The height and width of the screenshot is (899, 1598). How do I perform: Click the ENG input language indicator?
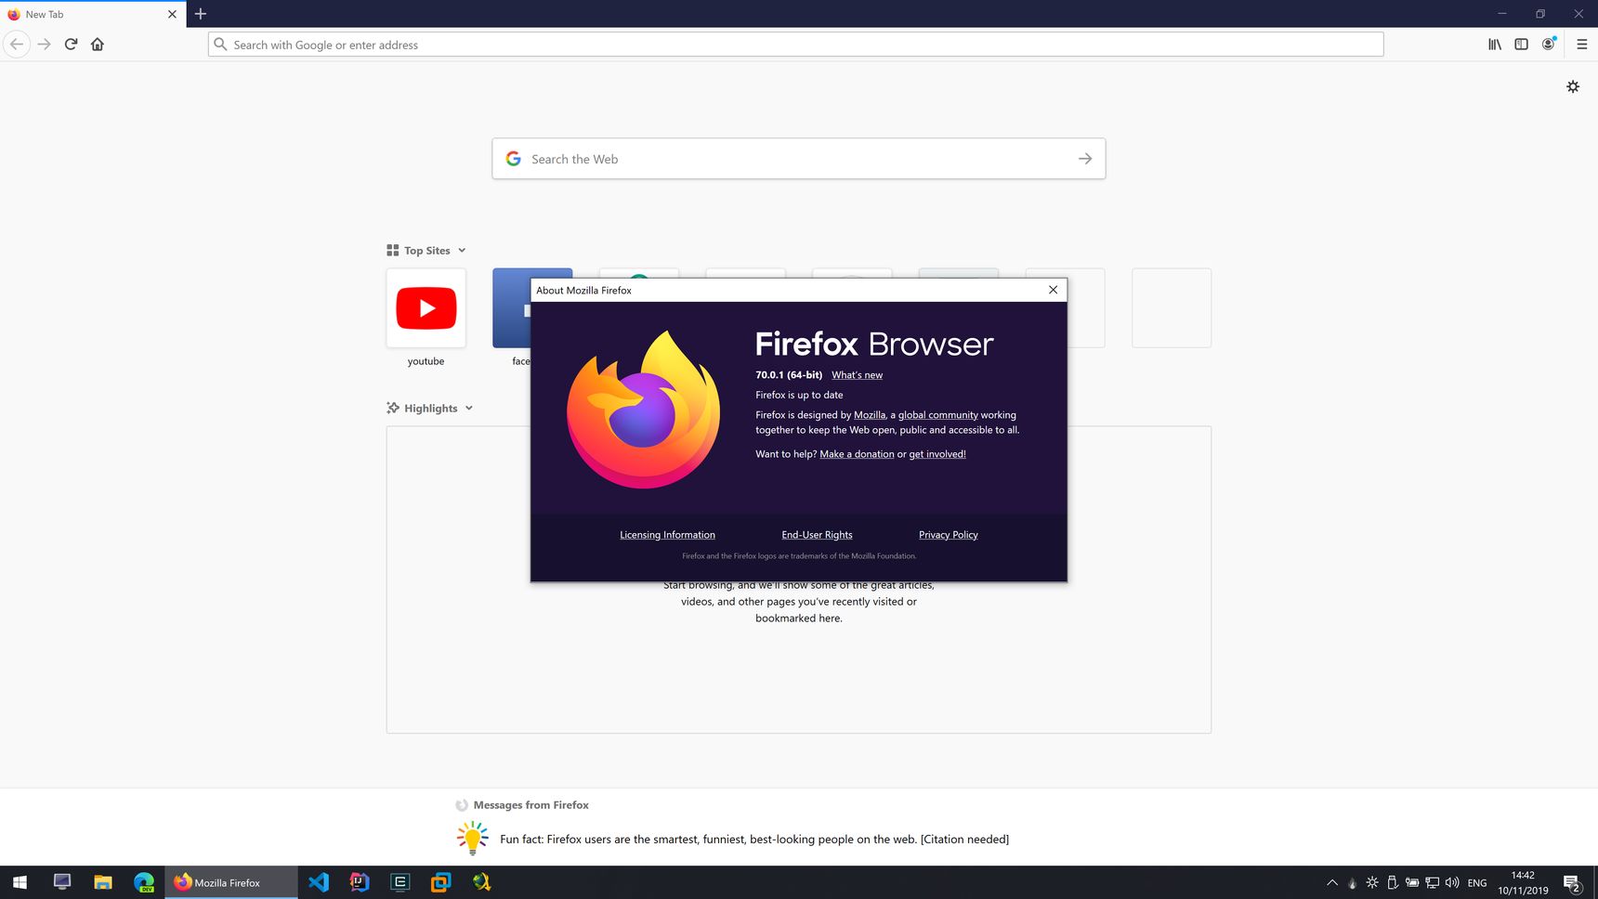pyautogui.click(x=1477, y=883)
